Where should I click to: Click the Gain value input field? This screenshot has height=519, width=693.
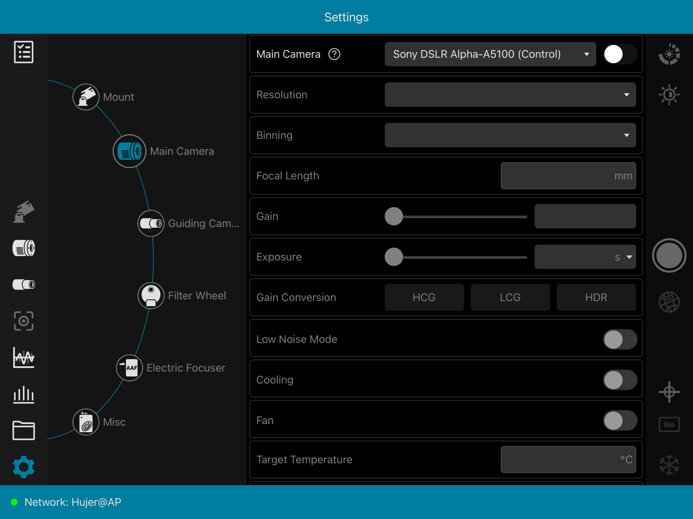(585, 216)
